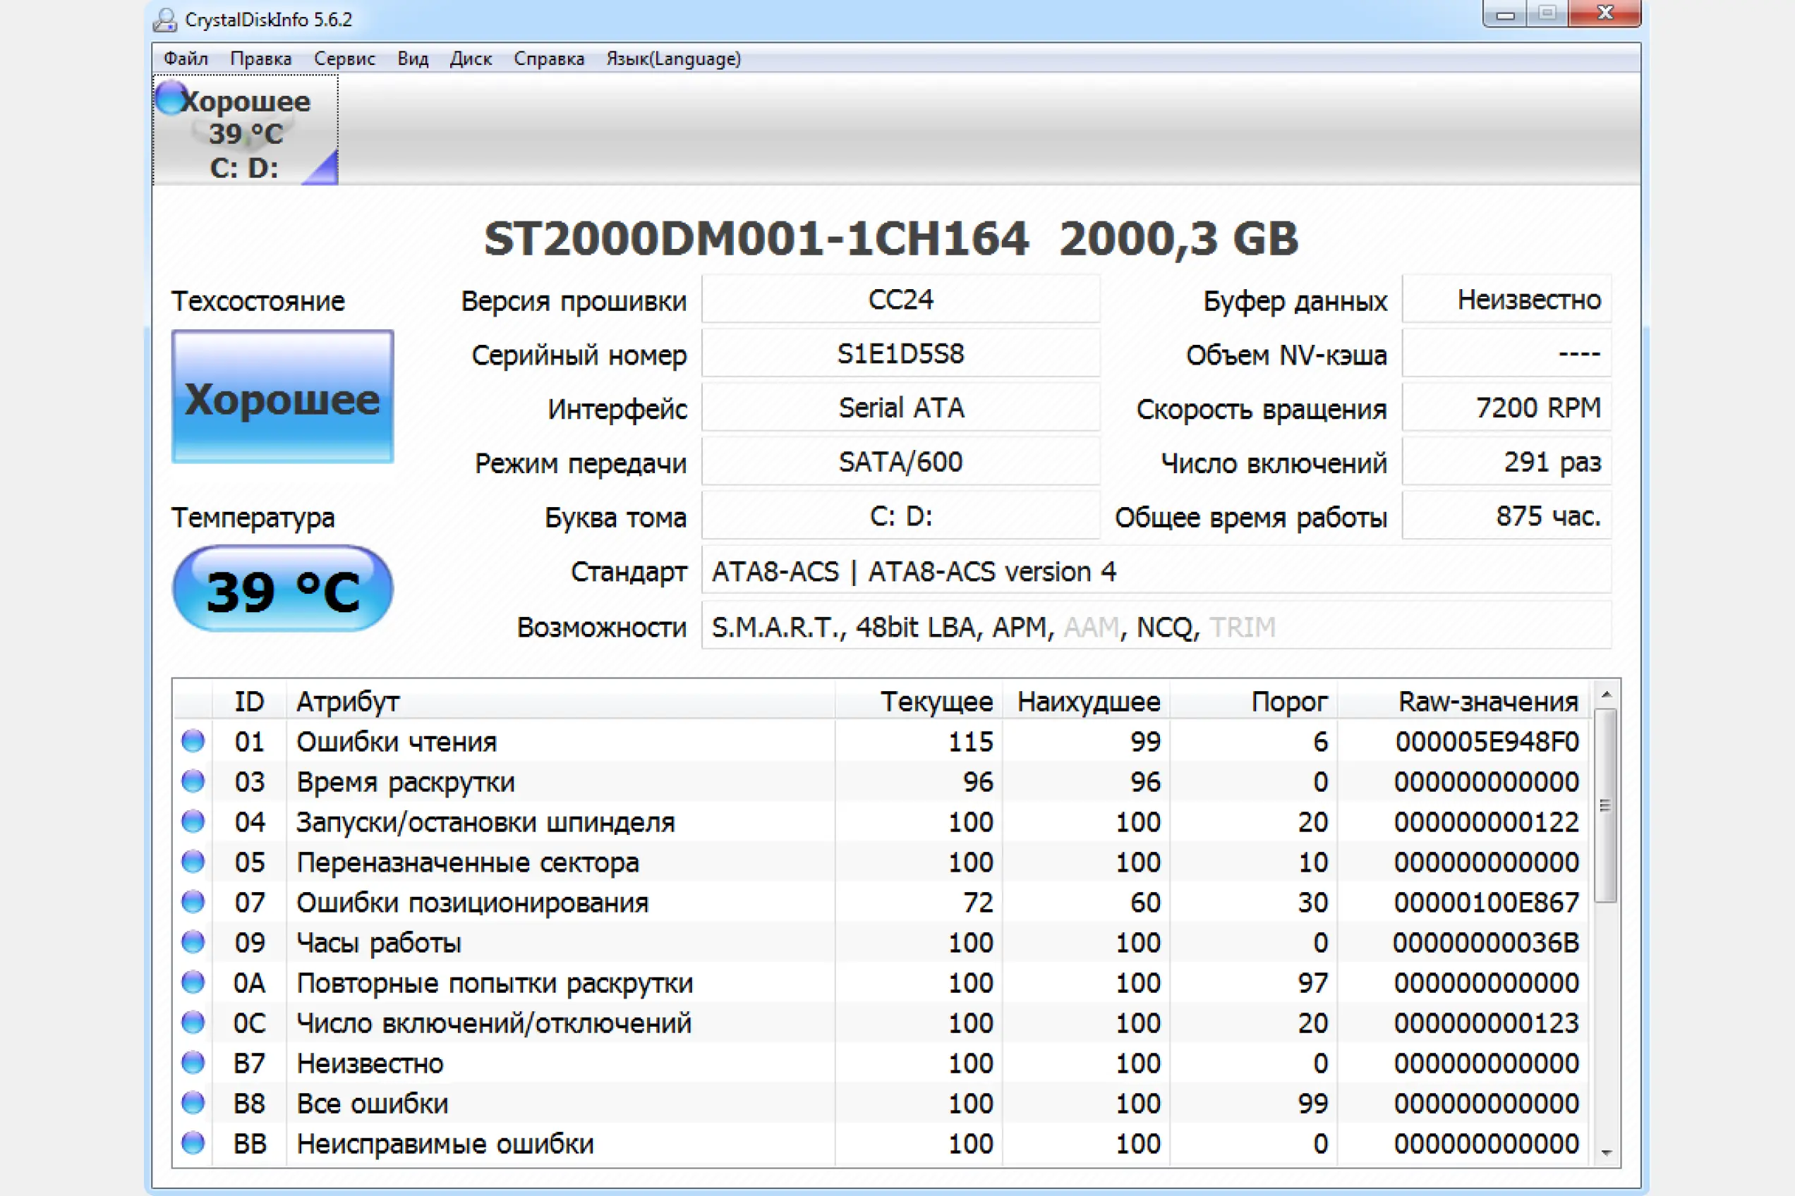This screenshot has height=1196, width=1795.
Task: Click status orb of Ошибки чтения row
Action: [x=193, y=740]
